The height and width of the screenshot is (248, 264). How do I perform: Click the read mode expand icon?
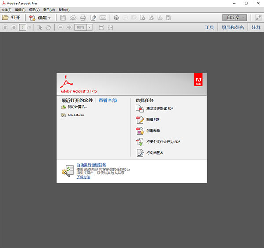pos(258,18)
